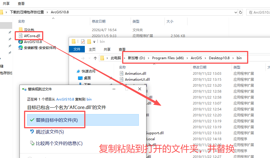This screenshot has height=158, width=270.
Task: Expand the chevron after 下载的压缩包存放位置 in the breadcrumb
Action: pos(47,12)
